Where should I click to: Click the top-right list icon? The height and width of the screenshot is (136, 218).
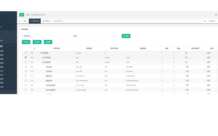tap(216, 15)
